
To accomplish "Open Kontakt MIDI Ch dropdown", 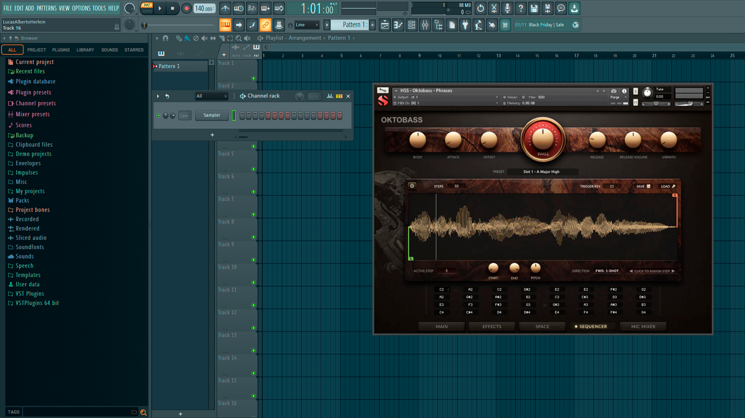I will pyautogui.click(x=446, y=103).
